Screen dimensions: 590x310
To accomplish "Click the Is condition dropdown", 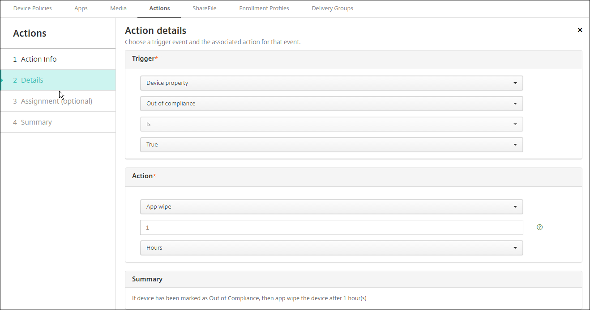I will 331,124.
